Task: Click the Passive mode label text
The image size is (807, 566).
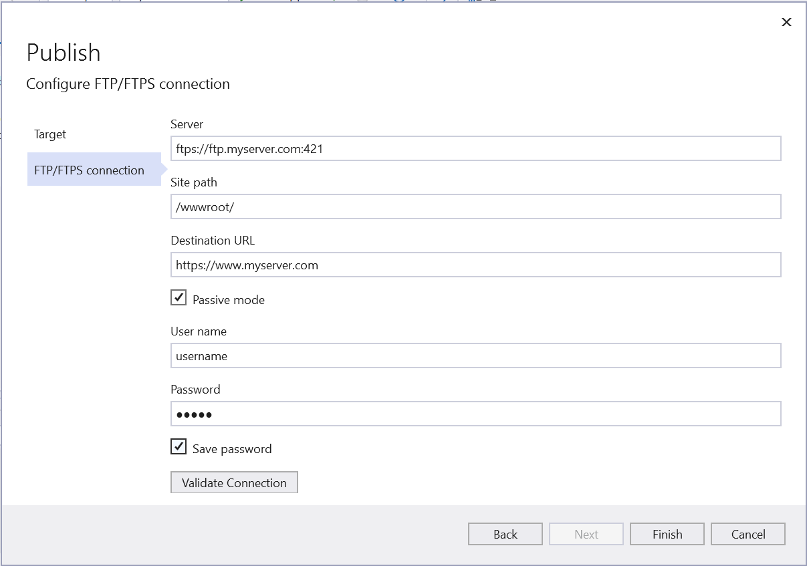Action: coord(227,299)
